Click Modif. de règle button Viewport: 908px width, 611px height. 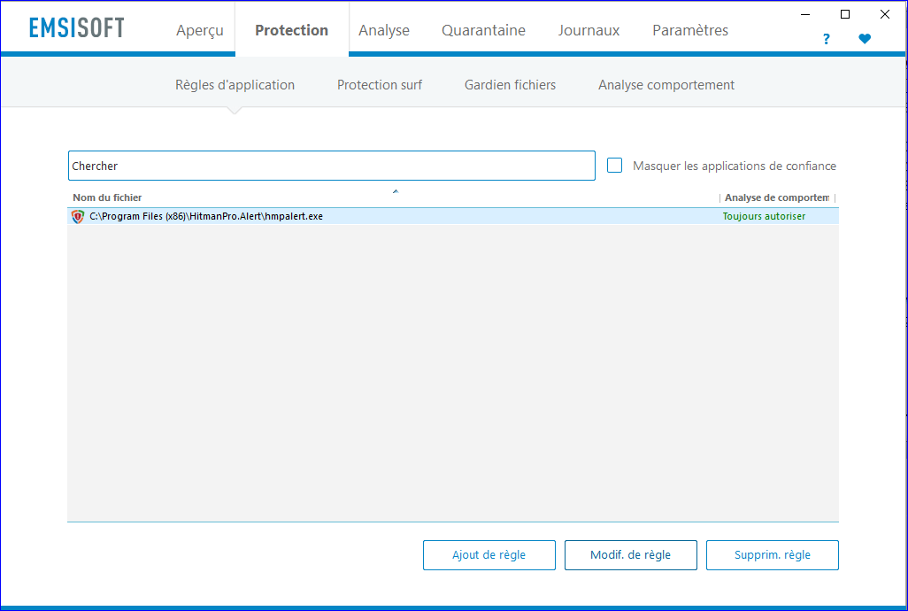(631, 555)
